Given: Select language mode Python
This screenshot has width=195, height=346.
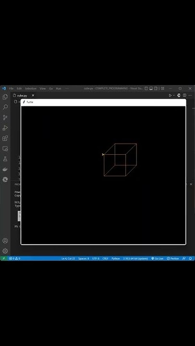Looking at the screenshot, I should pos(116,259).
